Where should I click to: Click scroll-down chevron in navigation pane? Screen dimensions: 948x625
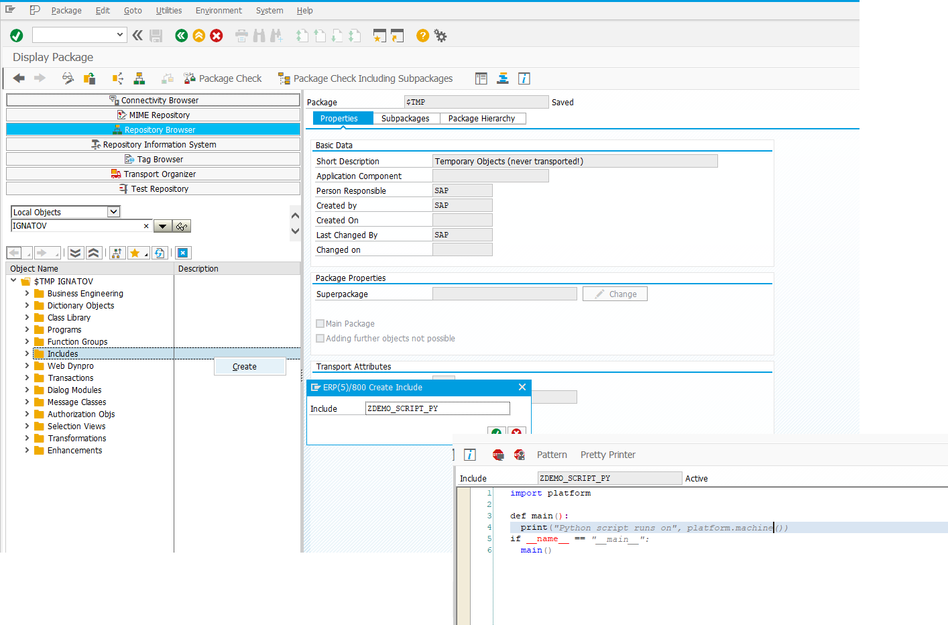tap(295, 231)
